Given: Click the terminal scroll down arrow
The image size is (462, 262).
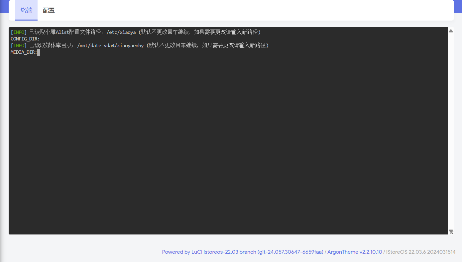Looking at the screenshot, I should (x=451, y=231).
